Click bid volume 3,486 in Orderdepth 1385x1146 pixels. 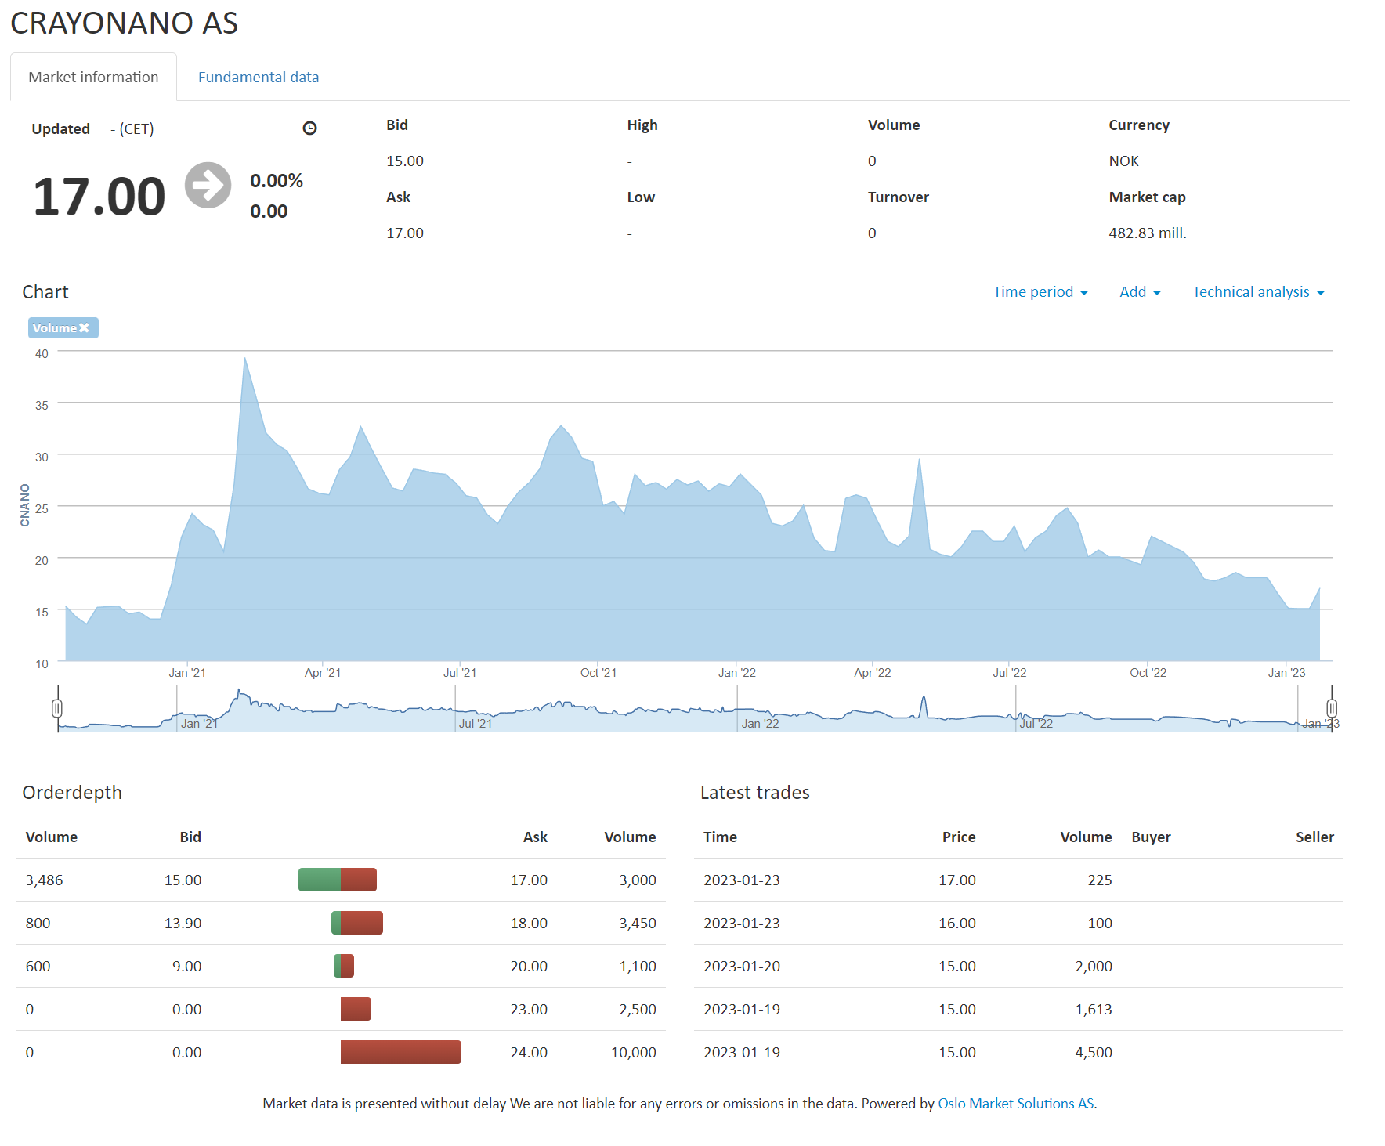pyautogui.click(x=44, y=880)
